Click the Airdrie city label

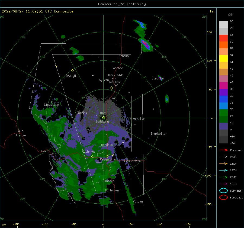click(107, 145)
